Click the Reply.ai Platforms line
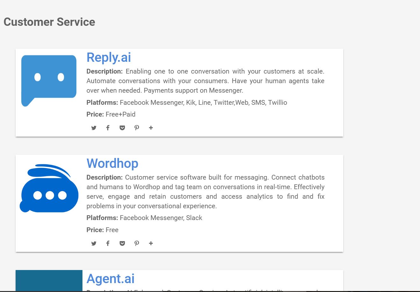This screenshot has width=420, height=292. [x=187, y=103]
